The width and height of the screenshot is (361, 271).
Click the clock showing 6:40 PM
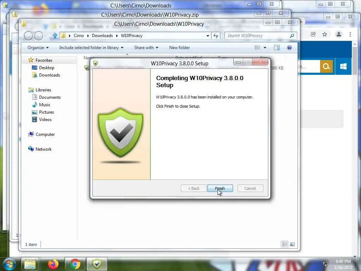coord(343,261)
